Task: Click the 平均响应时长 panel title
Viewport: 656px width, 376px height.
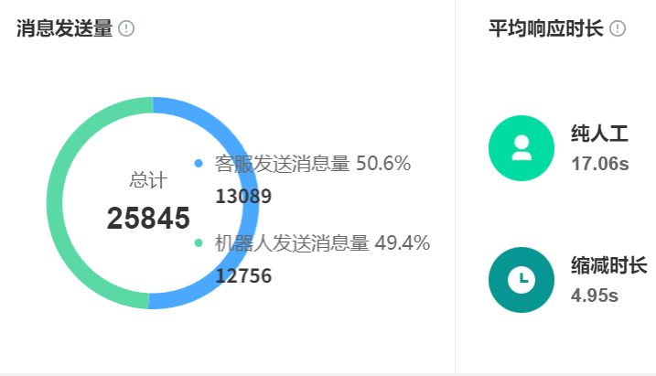Action: (546, 28)
